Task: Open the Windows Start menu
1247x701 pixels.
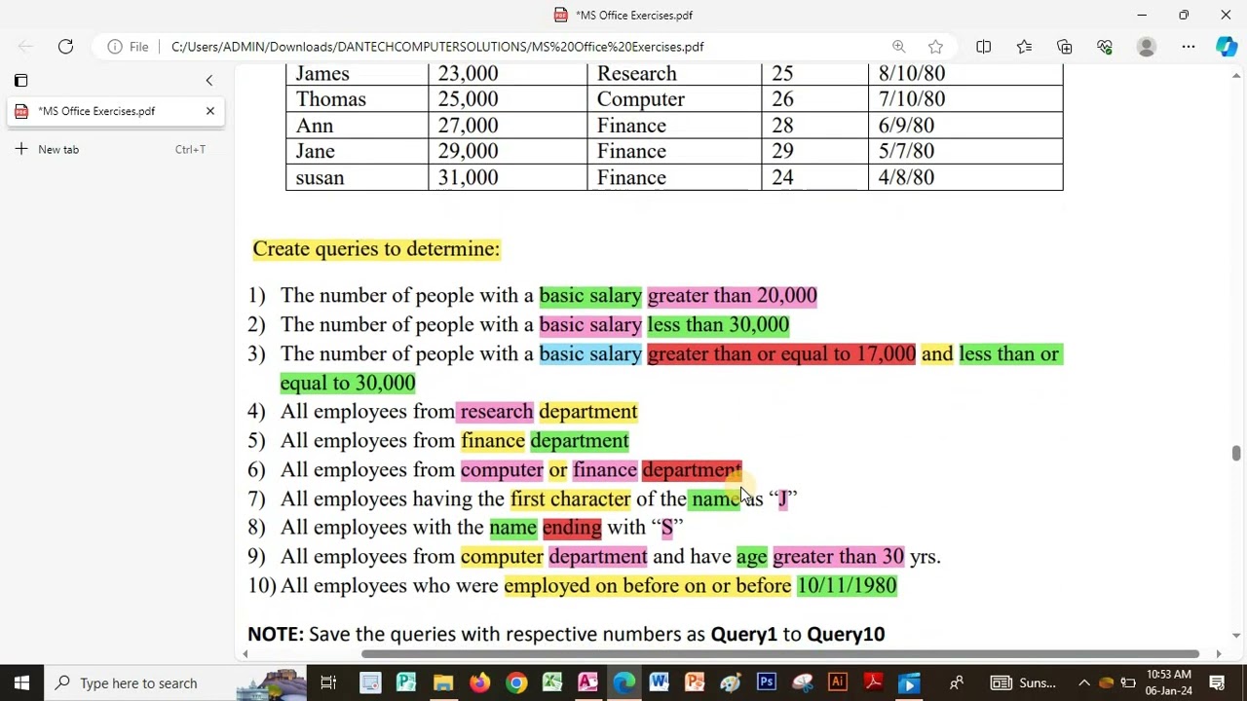Action: pos(21,683)
